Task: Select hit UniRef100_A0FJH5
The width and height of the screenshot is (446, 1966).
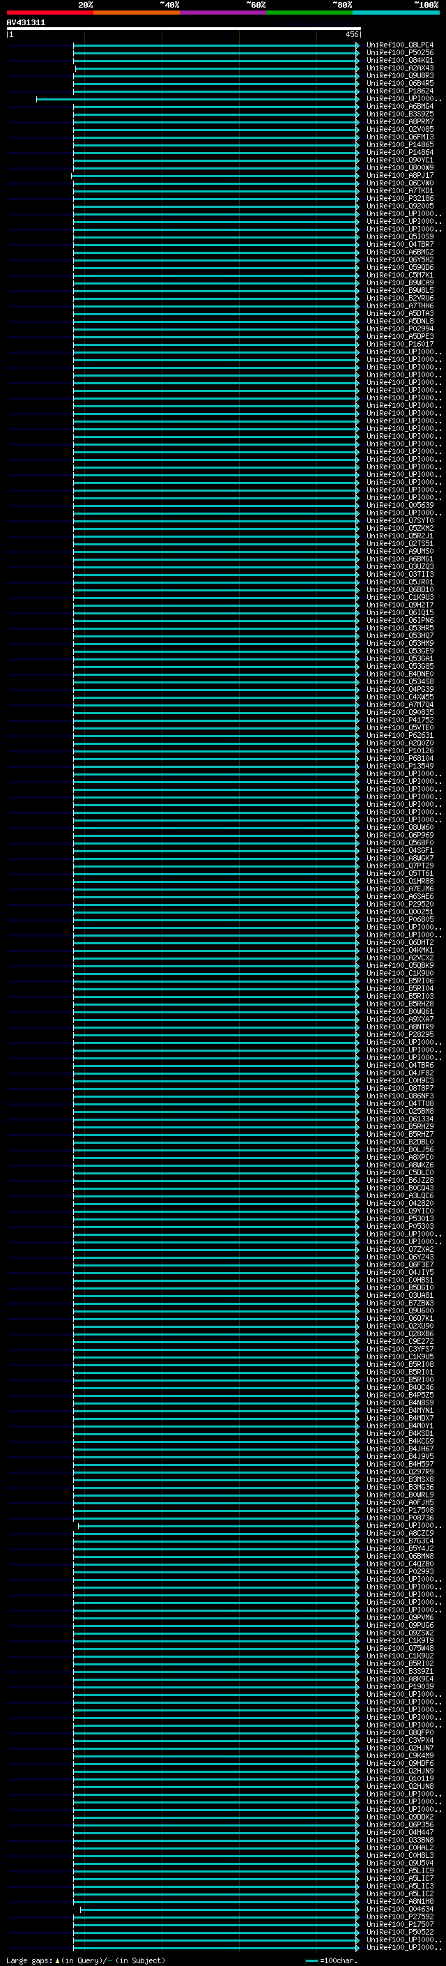Action: [400, 1502]
